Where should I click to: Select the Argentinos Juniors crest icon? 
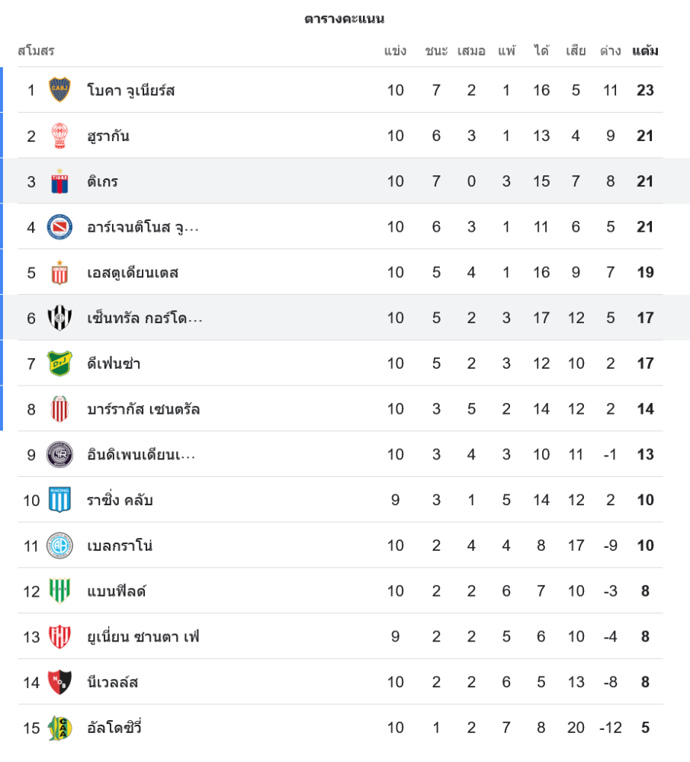(x=59, y=227)
